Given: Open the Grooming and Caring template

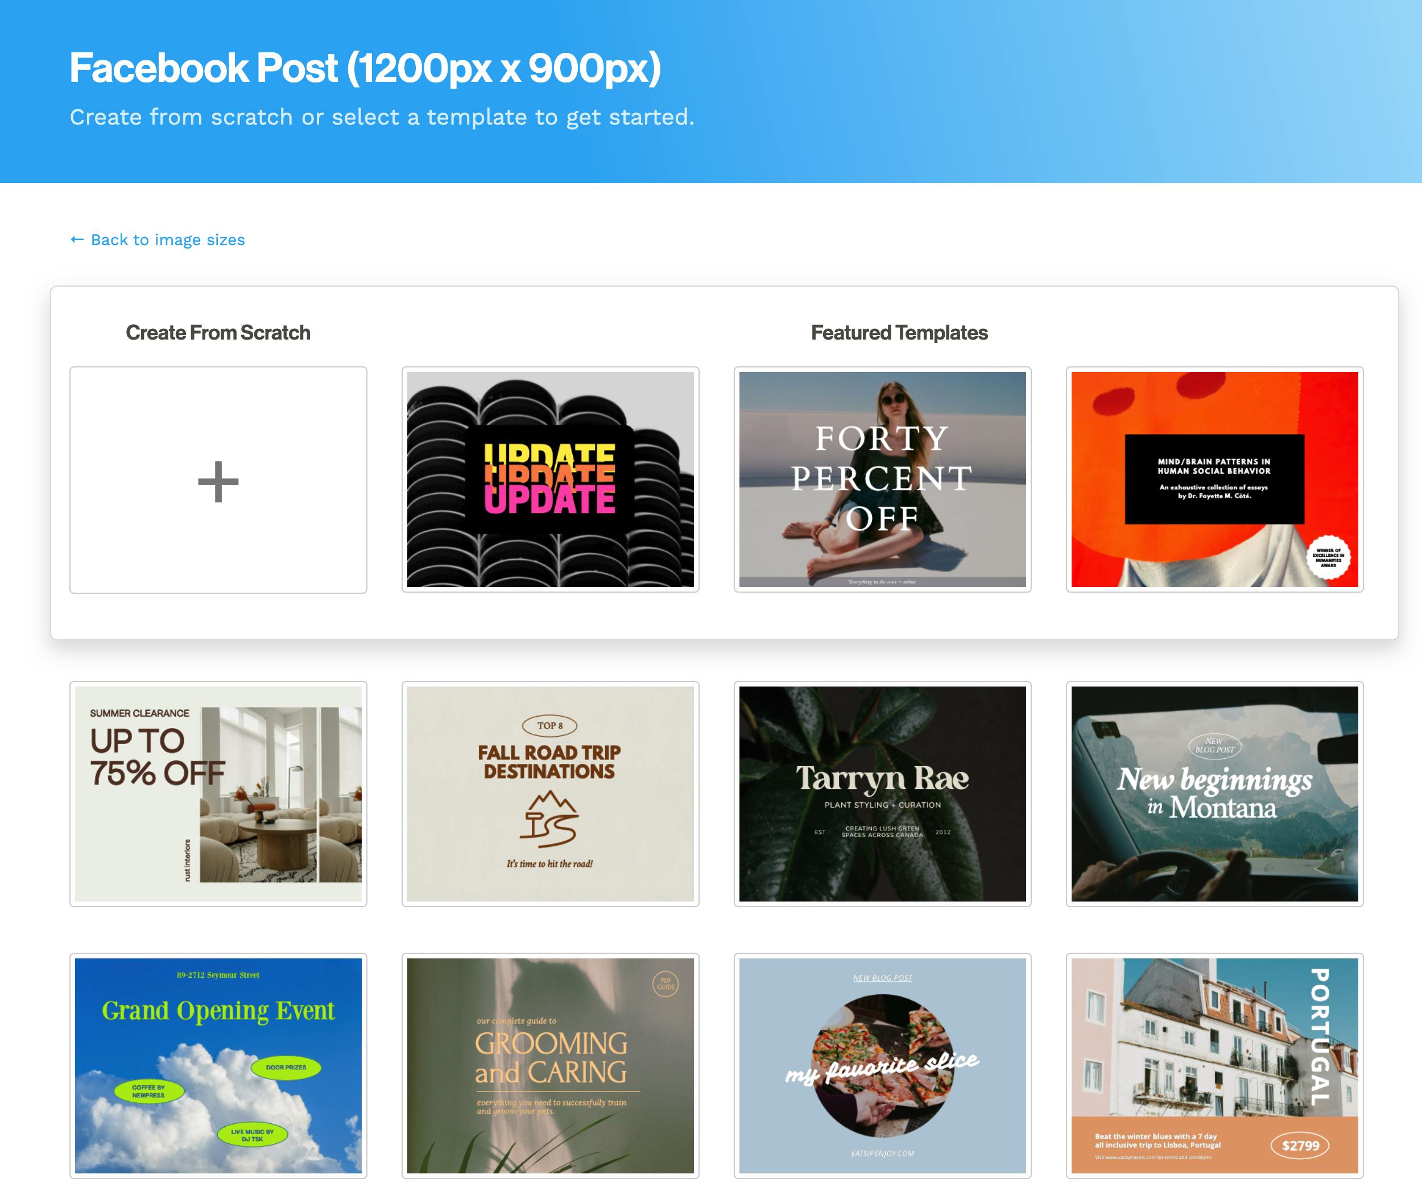Looking at the screenshot, I should [x=550, y=1065].
